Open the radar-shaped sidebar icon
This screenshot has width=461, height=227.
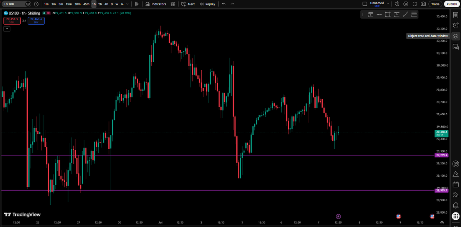coord(456,164)
